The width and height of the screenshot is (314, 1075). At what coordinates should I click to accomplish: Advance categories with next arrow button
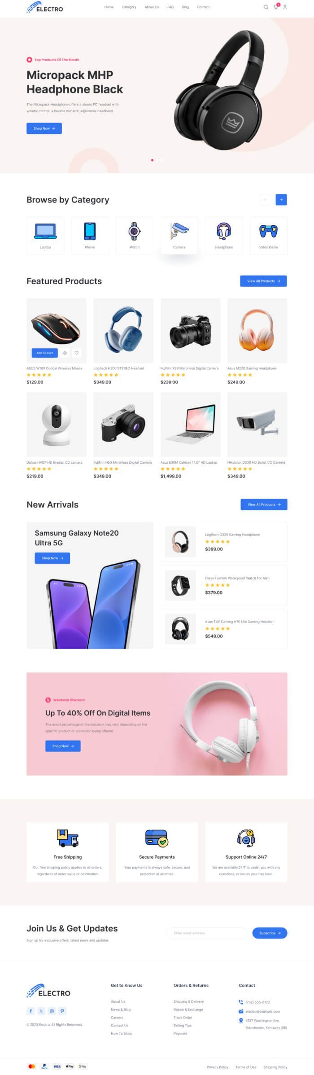click(281, 200)
